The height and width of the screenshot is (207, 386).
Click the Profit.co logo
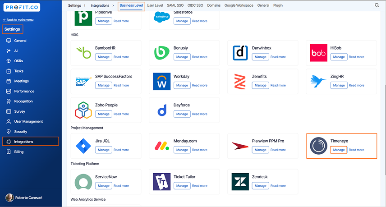click(22, 7)
